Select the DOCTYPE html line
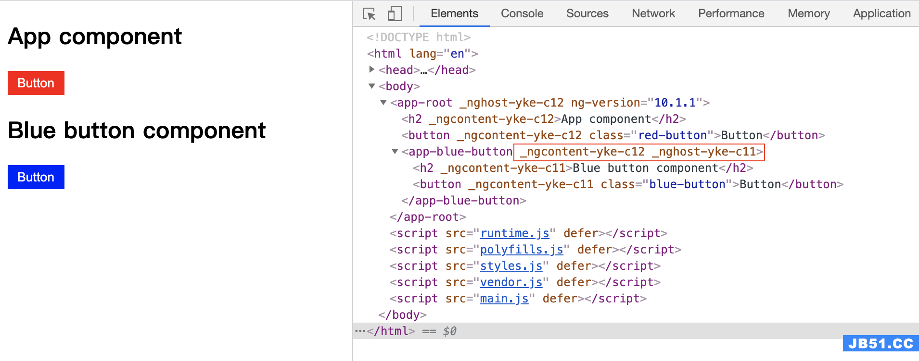919x361 pixels. pos(419,37)
